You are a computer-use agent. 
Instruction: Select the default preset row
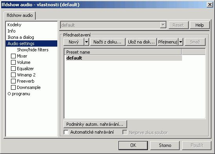(124, 58)
